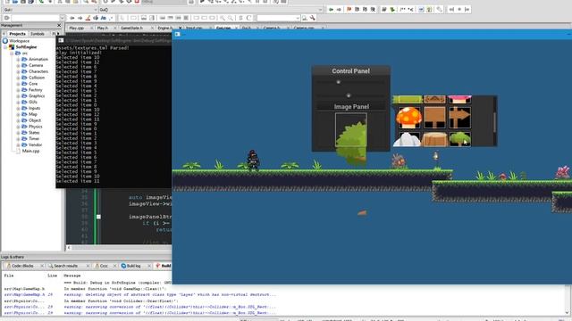Switch to the Projects management tab
The height and width of the screenshot is (321, 572).
point(17,34)
